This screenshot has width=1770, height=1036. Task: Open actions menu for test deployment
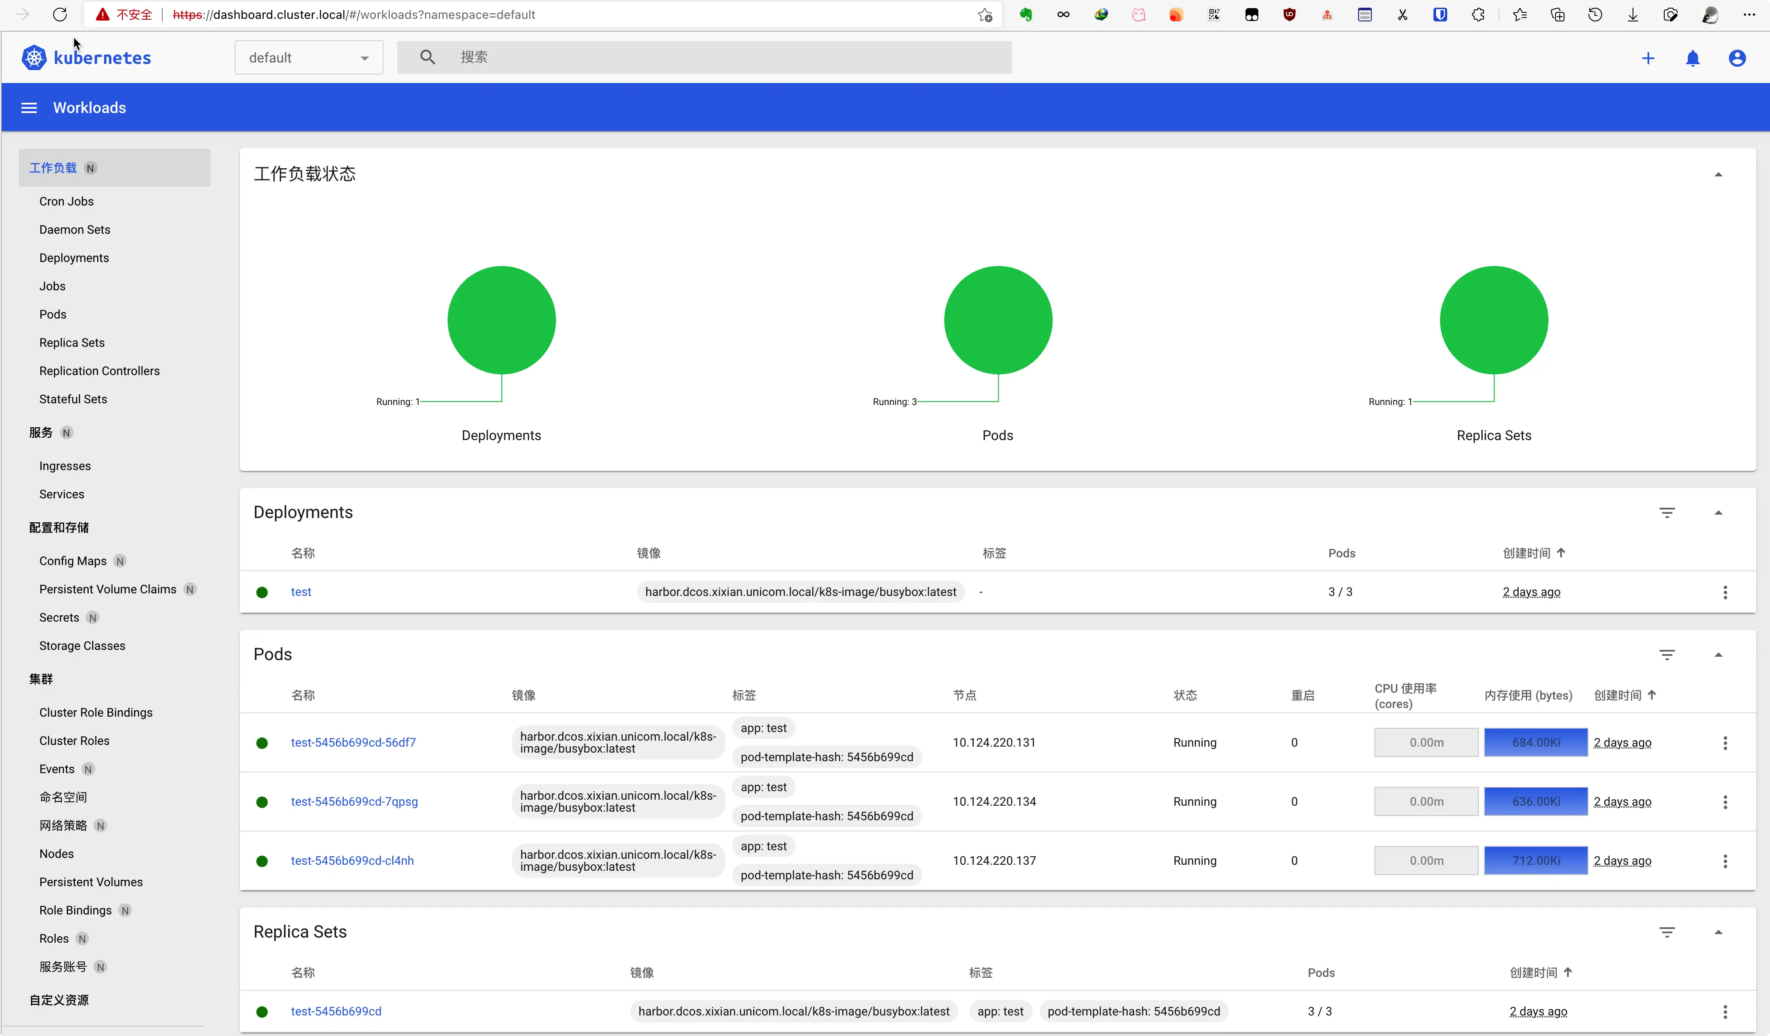pyautogui.click(x=1725, y=592)
